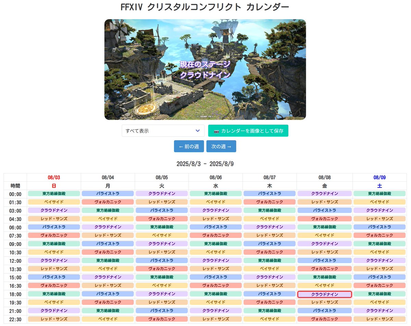Click the 時間 column header
The width and height of the screenshot is (411, 326).
15,186
